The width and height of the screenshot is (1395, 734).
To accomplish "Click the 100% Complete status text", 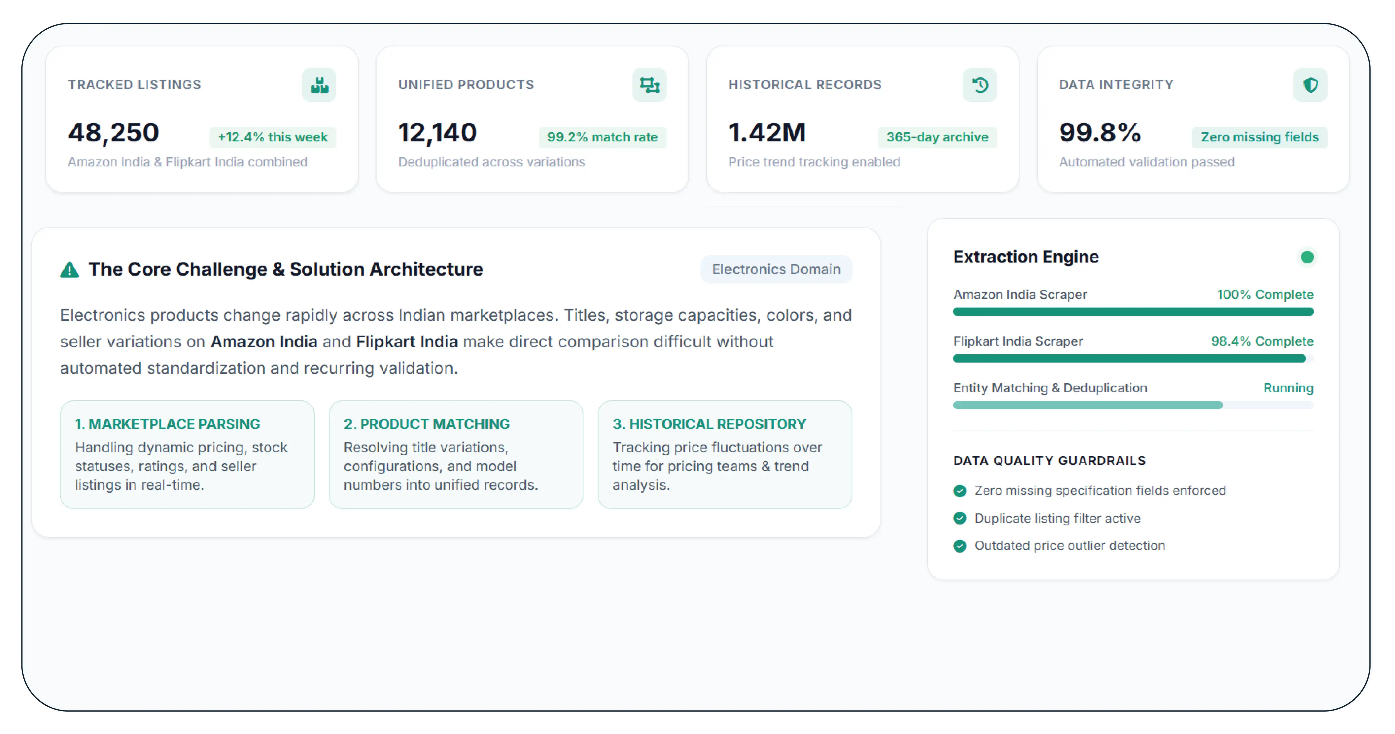I will 1265,295.
